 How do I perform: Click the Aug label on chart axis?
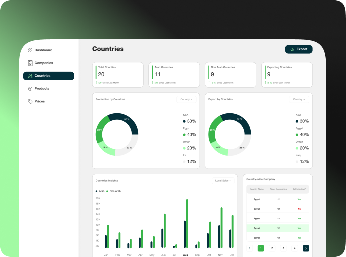(x=186, y=255)
